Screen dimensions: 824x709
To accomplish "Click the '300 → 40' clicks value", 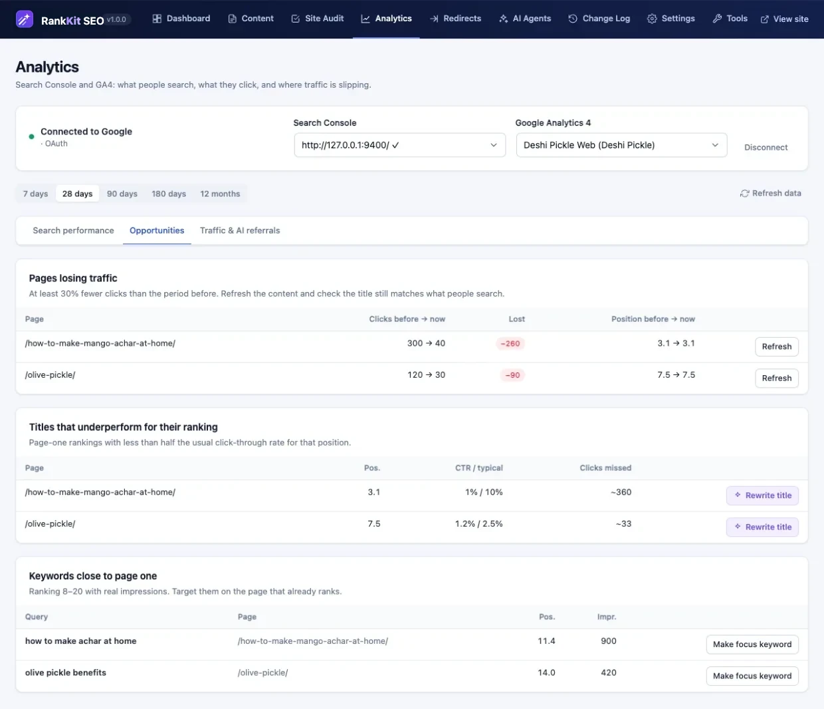I will (426, 343).
